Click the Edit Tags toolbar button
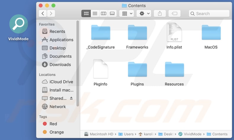This screenshot has width=234, height=140. click(x=174, y=14)
